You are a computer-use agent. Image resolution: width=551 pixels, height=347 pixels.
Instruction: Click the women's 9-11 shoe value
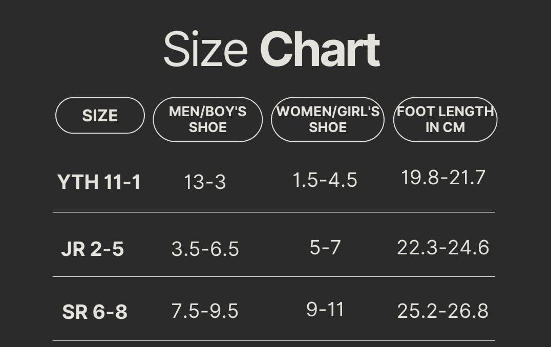[x=325, y=310]
